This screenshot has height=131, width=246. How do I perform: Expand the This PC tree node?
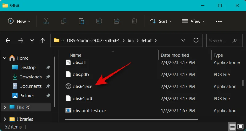(x=5, y=107)
